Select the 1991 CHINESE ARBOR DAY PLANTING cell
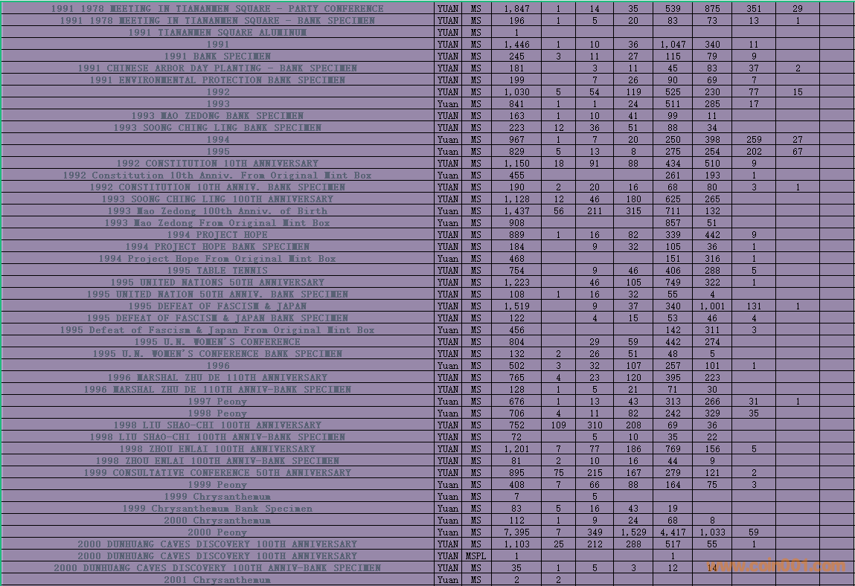The width and height of the screenshot is (855, 586). pos(217,68)
